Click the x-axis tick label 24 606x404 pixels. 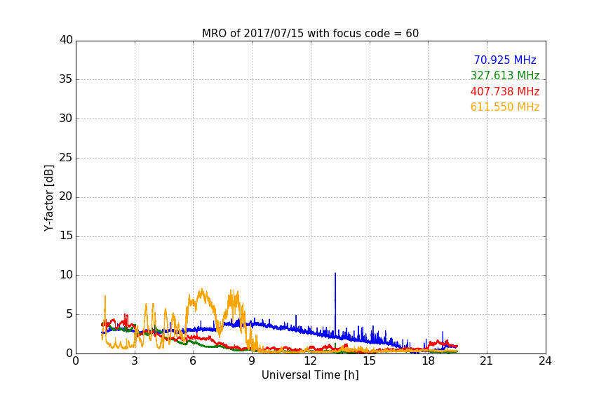[546, 361]
